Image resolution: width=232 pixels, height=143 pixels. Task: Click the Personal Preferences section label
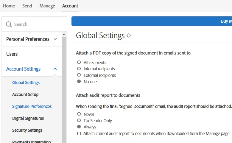pyautogui.click(x=28, y=39)
